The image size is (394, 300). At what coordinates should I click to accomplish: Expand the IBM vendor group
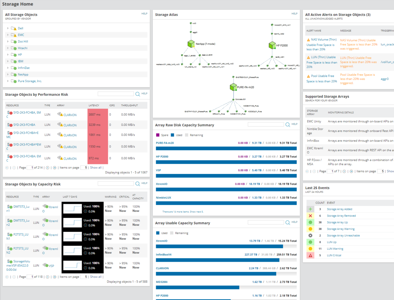[8, 61]
